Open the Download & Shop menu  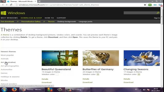point(31,18)
